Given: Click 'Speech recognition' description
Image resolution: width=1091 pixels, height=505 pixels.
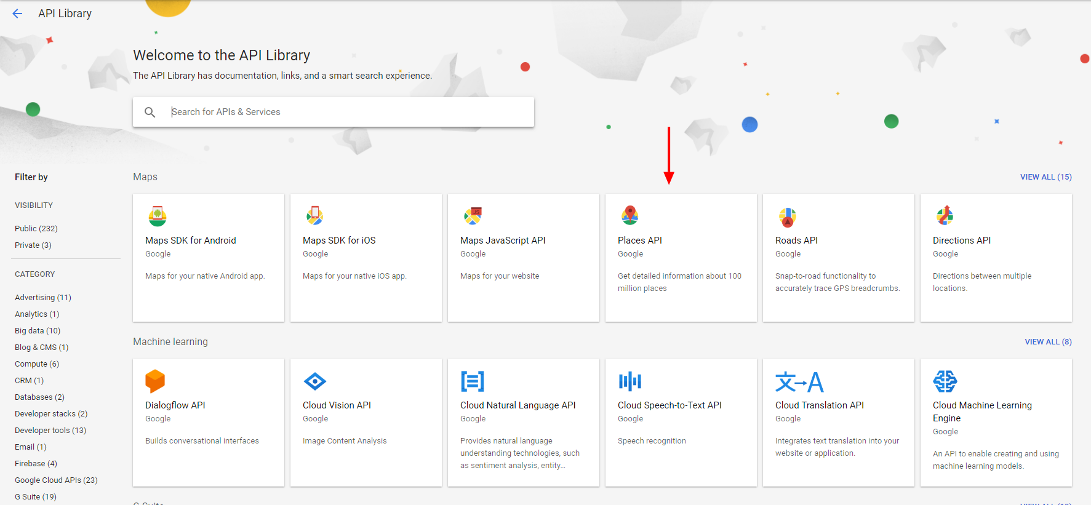Looking at the screenshot, I should [652, 441].
